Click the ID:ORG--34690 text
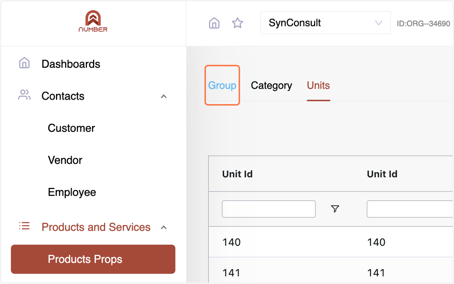Viewport: 454px width, 284px height. click(x=423, y=23)
